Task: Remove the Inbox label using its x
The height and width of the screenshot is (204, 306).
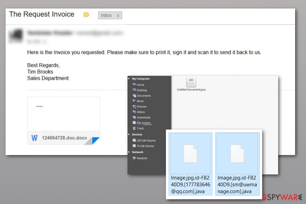Action: (118, 16)
